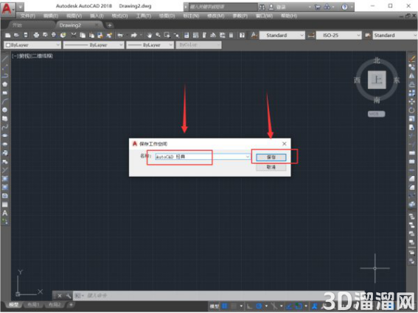Viewport: 418px width, 313px height.
Task: Toggle snap mode in status bar
Action: (234, 306)
